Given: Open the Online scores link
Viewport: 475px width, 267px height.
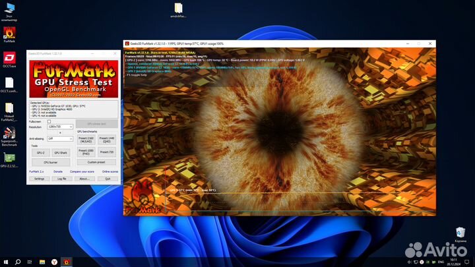Looking at the screenshot, I should click(x=110, y=171).
